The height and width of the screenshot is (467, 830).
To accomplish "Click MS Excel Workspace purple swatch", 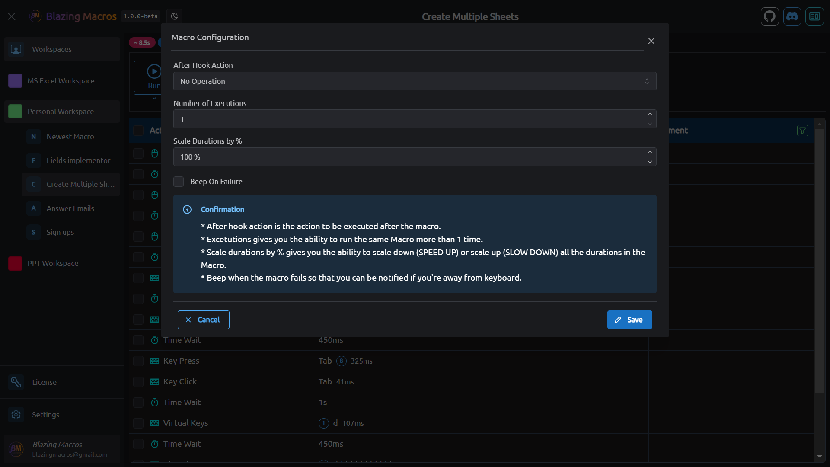I will 15,81.
